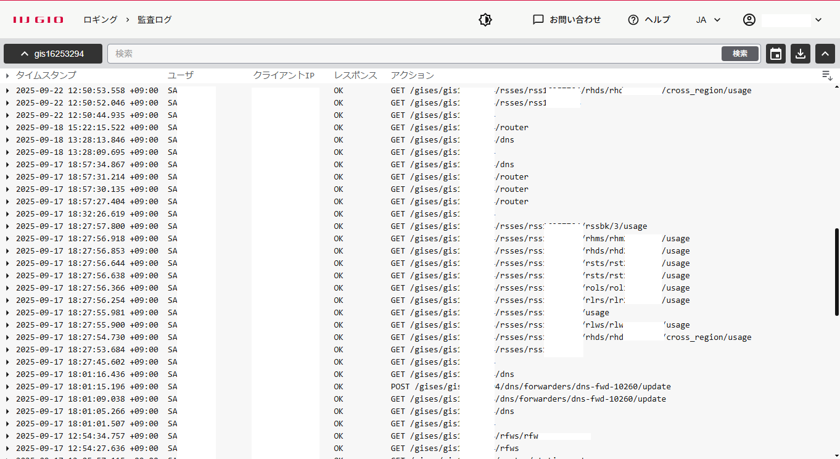Toggle the dark/light theme icon
Image resolution: width=840 pixels, height=459 pixels.
pyautogui.click(x=485, y=20)
